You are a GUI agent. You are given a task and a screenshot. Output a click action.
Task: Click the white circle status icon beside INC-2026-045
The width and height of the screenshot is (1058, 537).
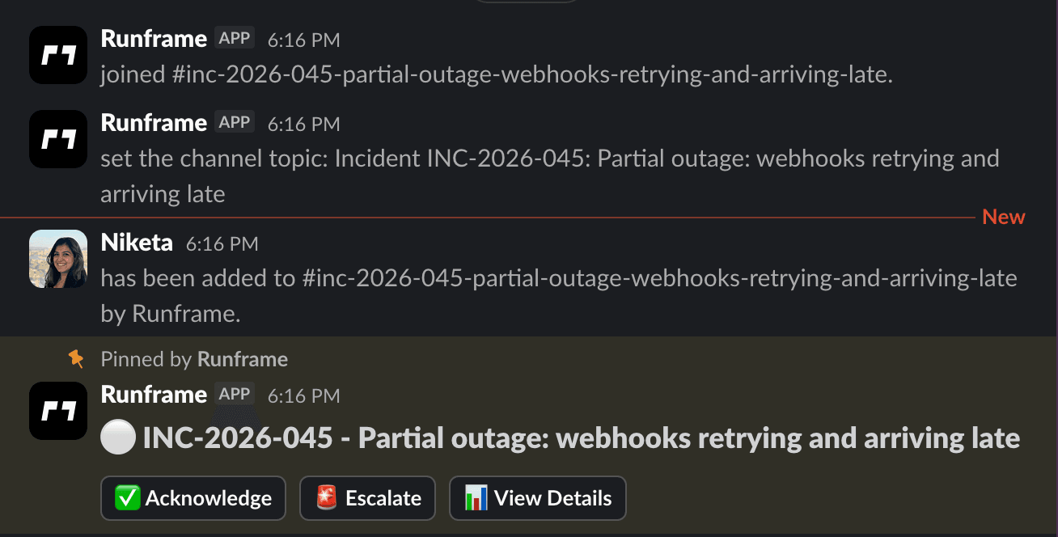pyautogui.click(x=116, y=437)
